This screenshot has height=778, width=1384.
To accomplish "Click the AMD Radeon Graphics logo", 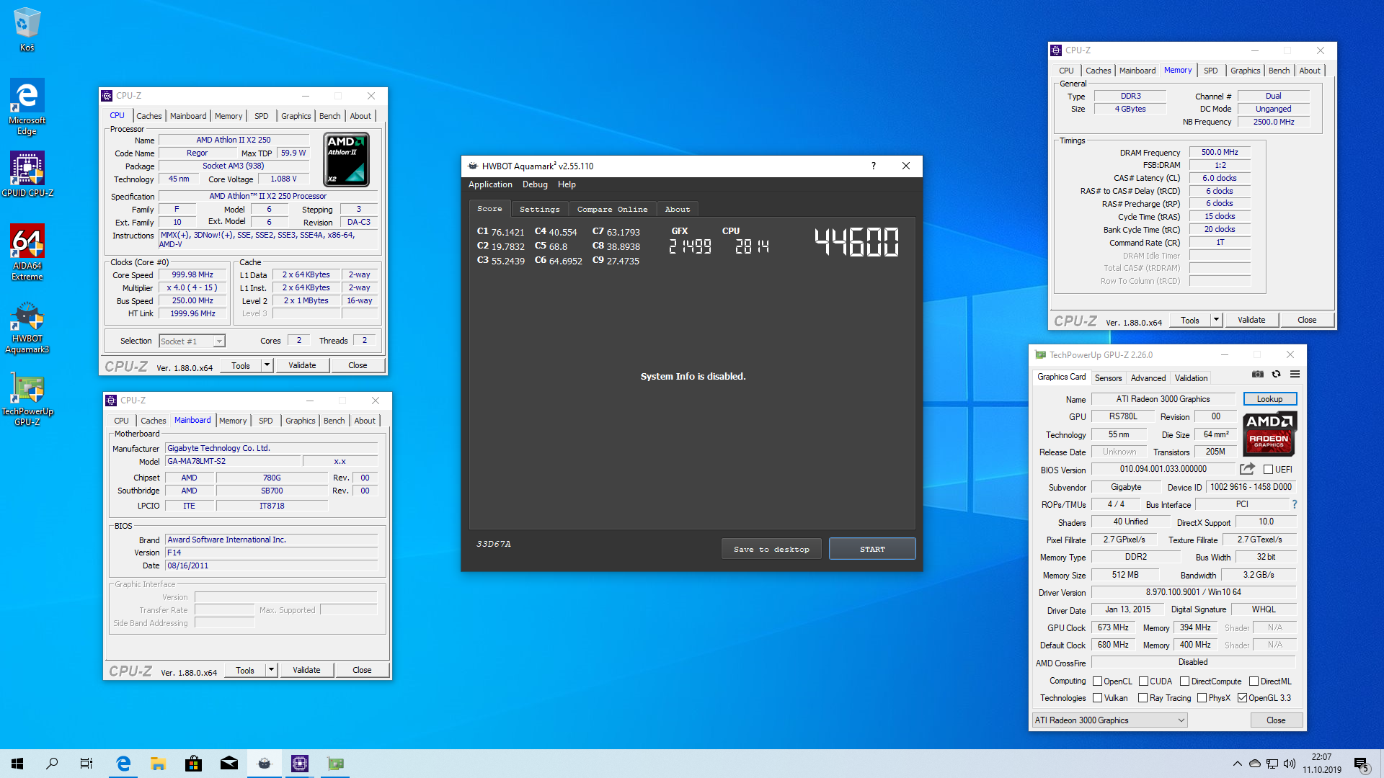I will (1269, 434).
